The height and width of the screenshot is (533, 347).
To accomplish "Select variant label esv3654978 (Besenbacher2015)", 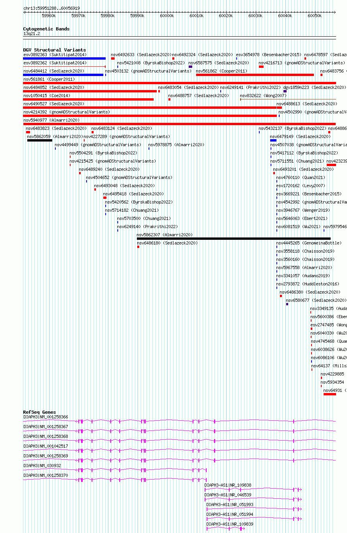I will click(269, 55).
